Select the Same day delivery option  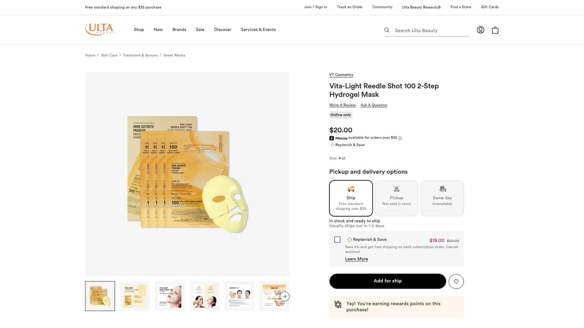[x=442, y=197]
